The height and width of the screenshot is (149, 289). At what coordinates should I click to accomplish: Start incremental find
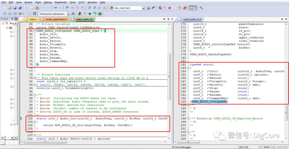click(153, 8)
